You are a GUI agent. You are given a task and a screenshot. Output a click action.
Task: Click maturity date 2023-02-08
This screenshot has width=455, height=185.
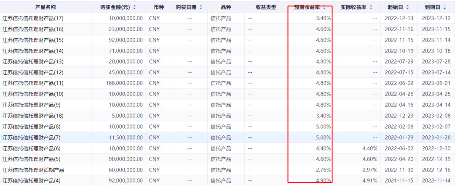436,116
